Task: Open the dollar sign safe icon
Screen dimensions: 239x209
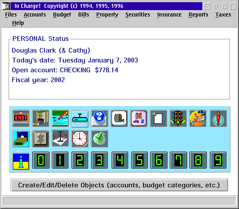Action: point(40,139)
